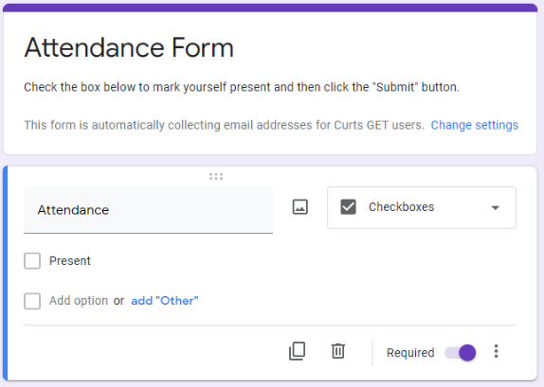Click the Change settings link

point(474,125)
